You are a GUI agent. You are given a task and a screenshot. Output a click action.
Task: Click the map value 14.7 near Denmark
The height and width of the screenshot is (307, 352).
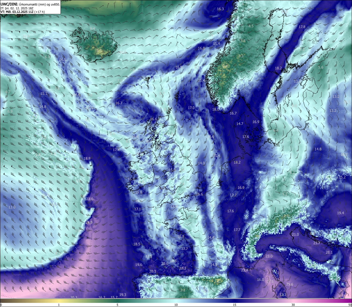pyautogui.click(x=240, y=124)
